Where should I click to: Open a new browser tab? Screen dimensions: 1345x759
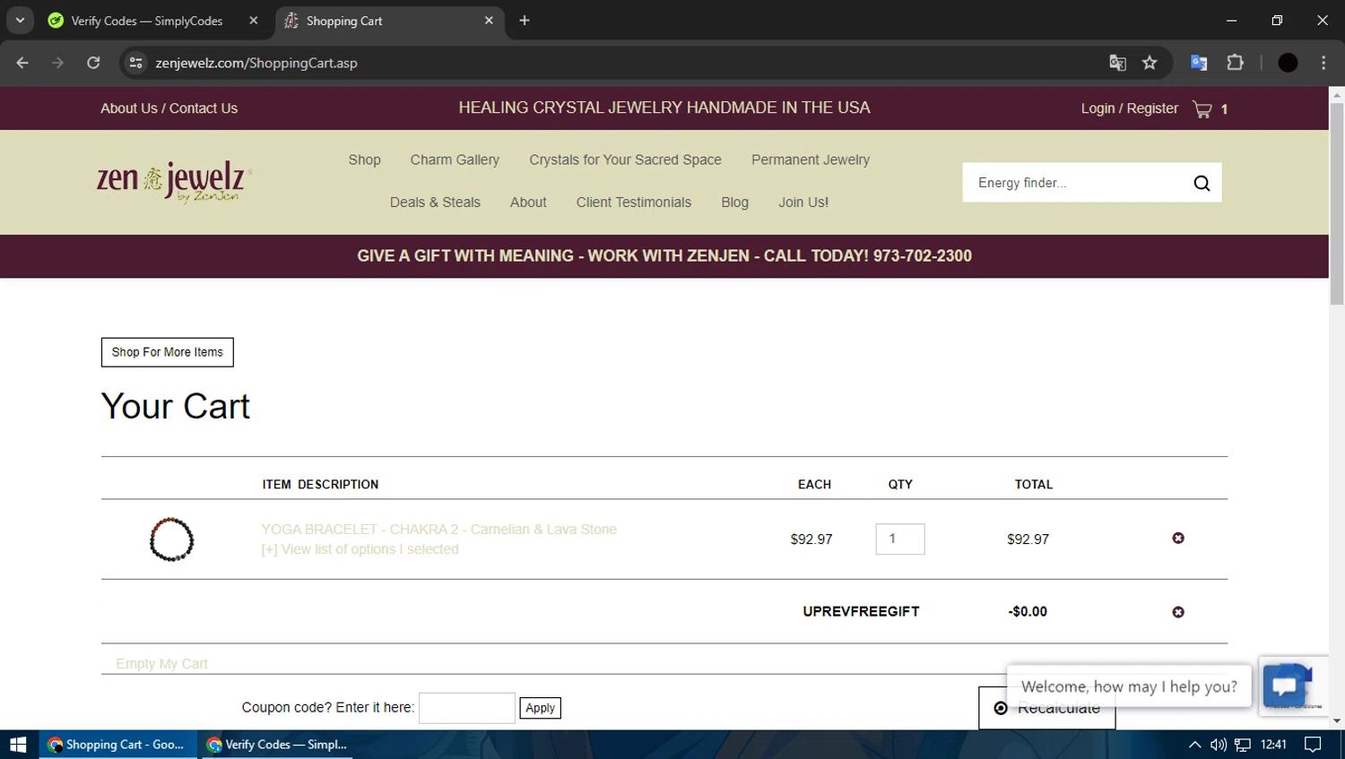(x=525, y=21)
